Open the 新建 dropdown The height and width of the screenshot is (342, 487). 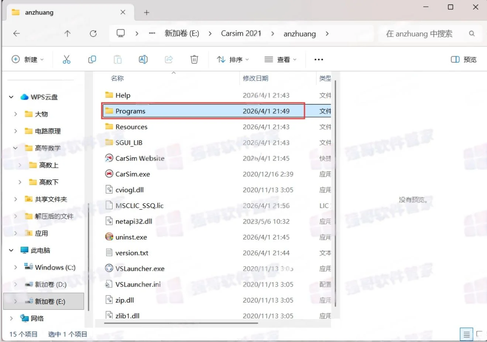28,59
